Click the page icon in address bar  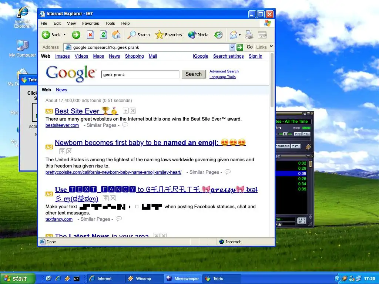(x=68, y=47)
